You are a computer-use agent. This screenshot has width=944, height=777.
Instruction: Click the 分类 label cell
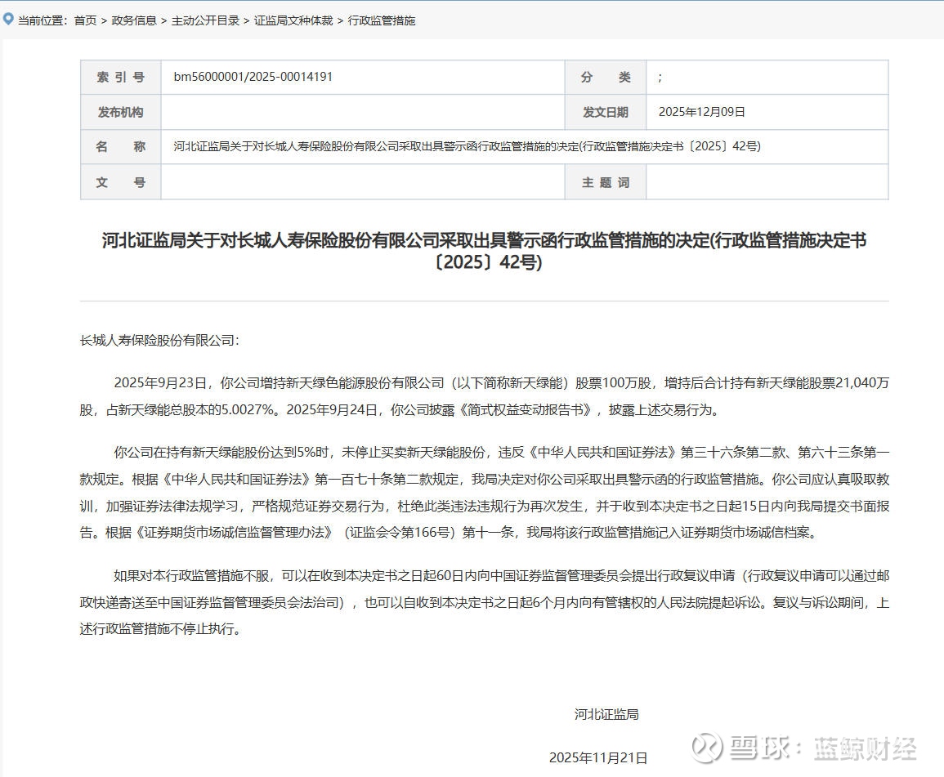coord(605,78)
